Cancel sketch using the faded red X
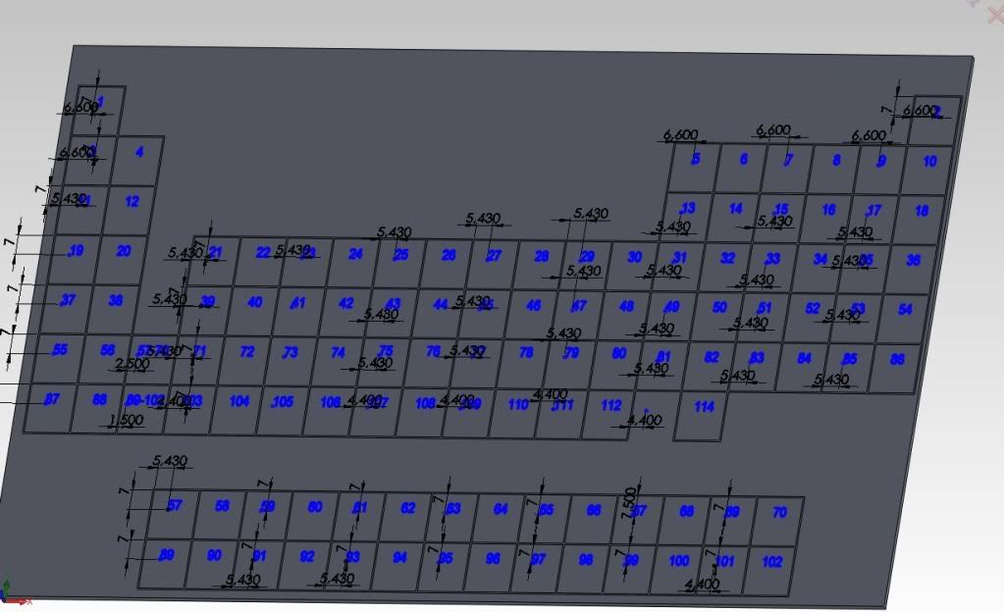Viewport: 1004px width, 612px height. coord(994,15)
